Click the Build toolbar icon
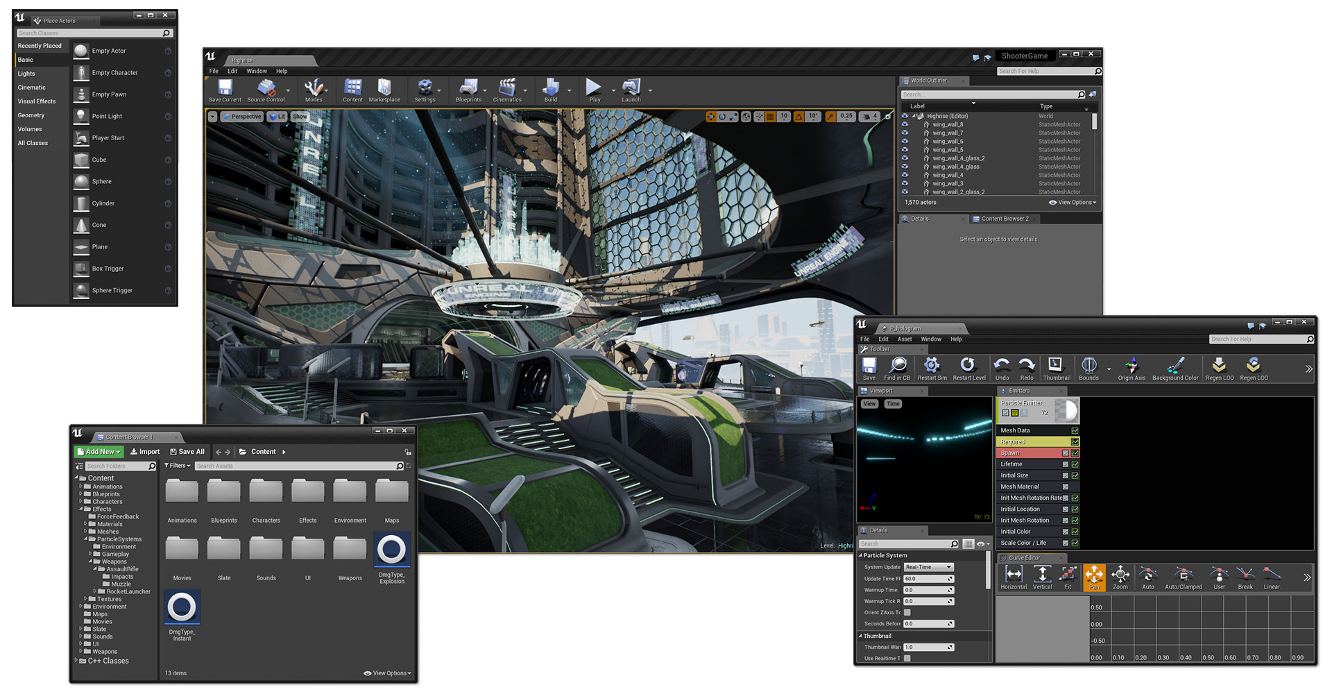 tap(551, 90)
